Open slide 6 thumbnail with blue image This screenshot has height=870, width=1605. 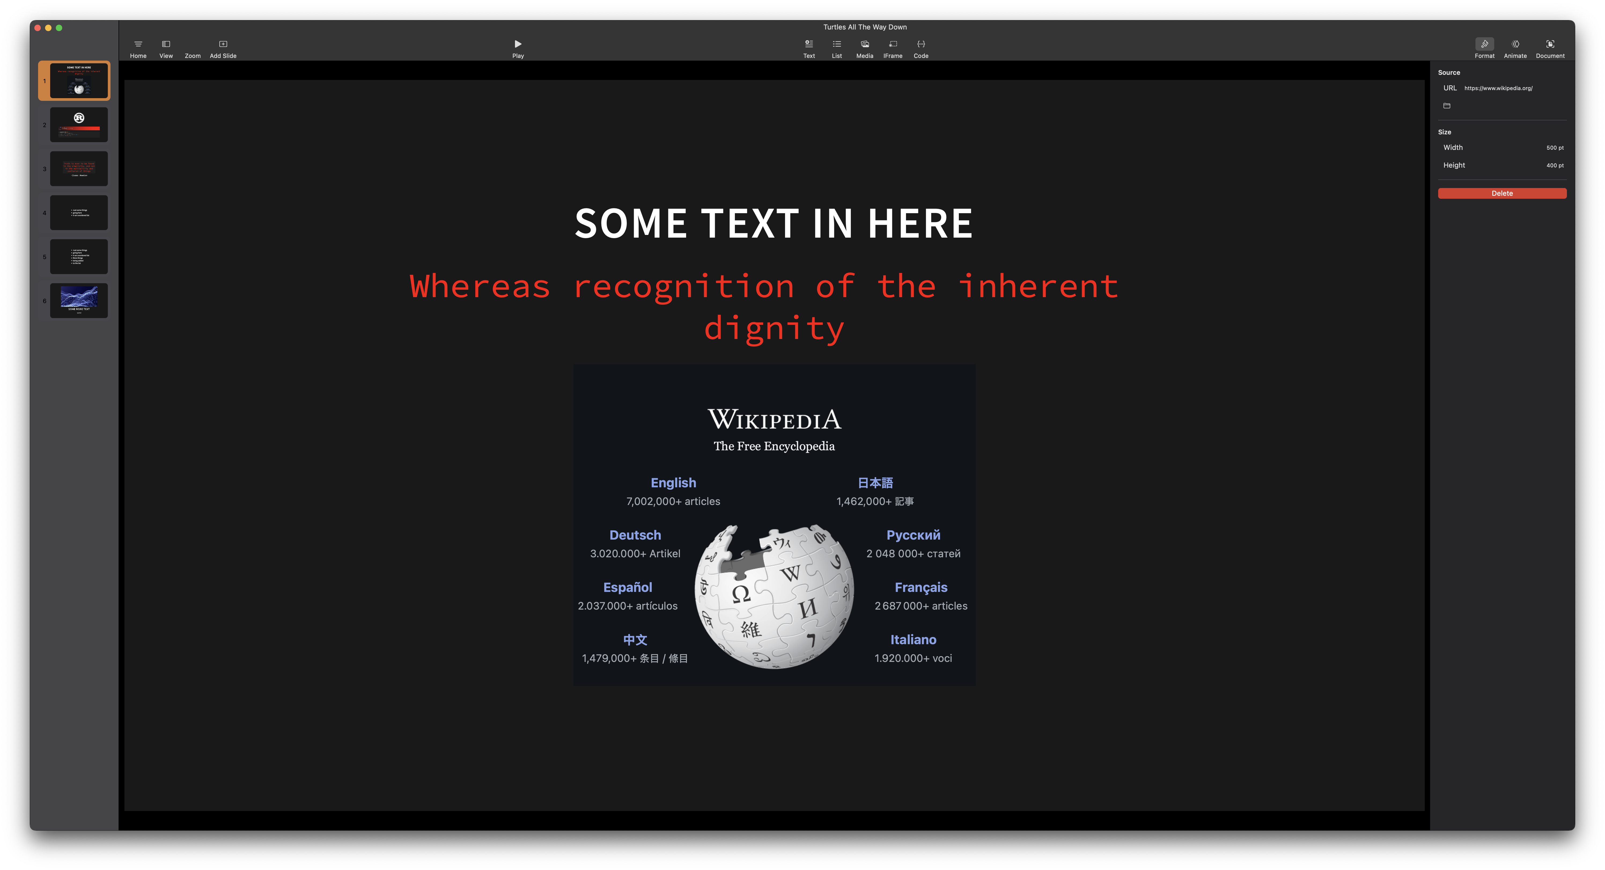coord(79,300)
